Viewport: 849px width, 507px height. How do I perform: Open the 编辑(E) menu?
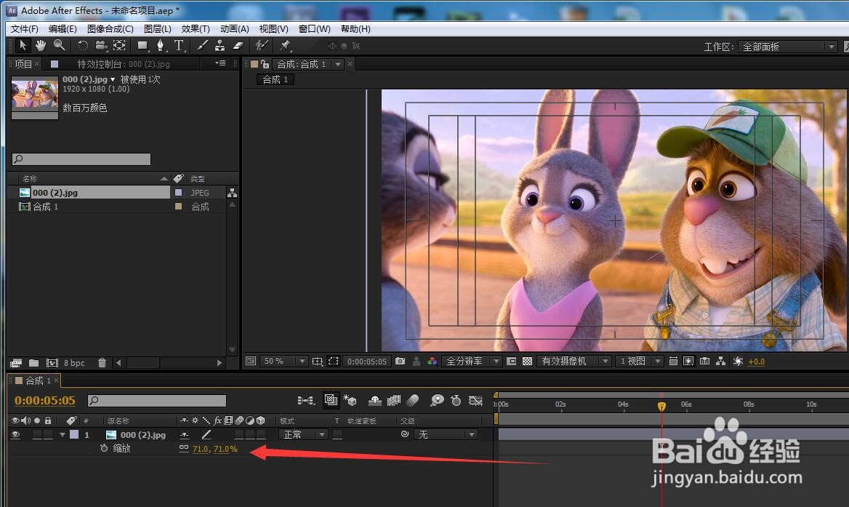pyautogui.click(x=63, y=28)
